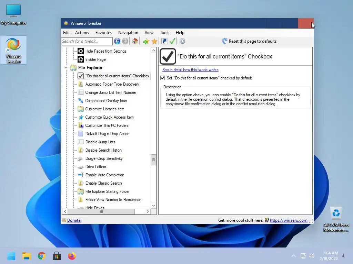Click the Enable Auto Completion icon
The image size is (353, 264).
[81, 175]
